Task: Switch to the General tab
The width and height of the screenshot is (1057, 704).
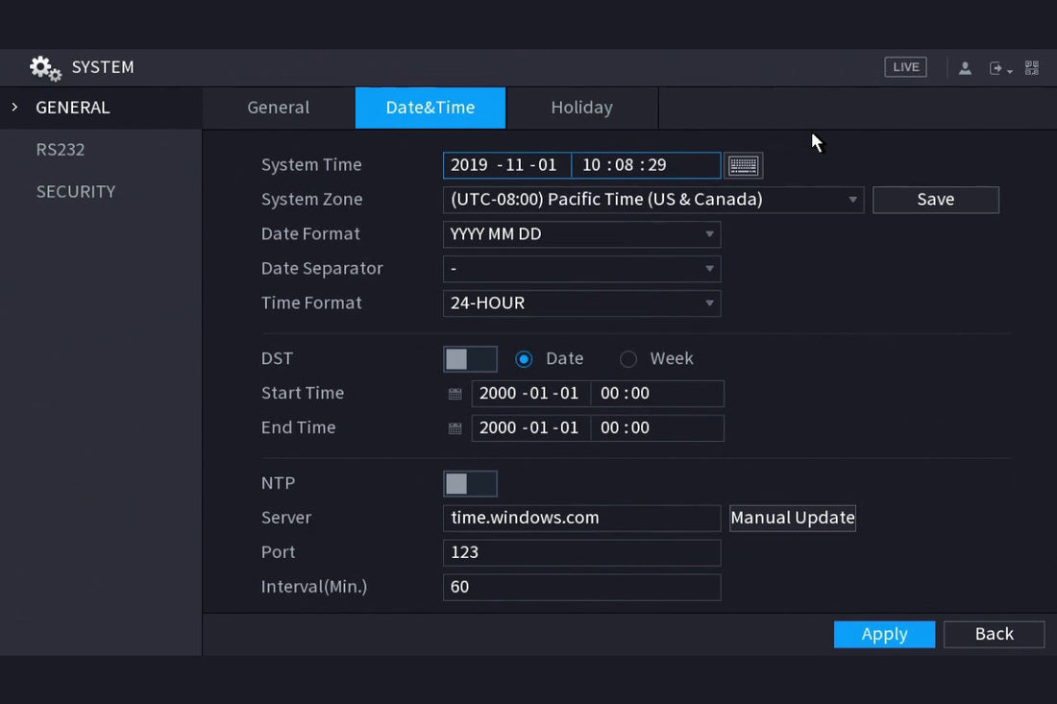Action: coord(278,108)
